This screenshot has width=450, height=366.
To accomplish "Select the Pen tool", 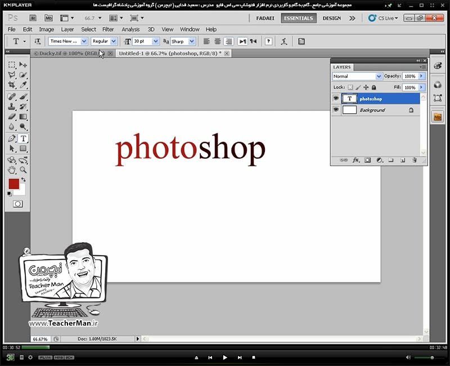I will 12,139.
